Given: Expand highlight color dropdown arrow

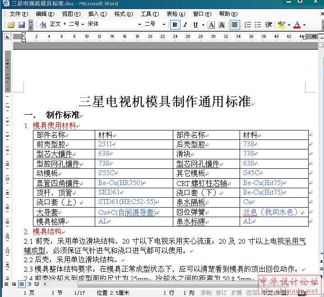Looking at the screenshot, I should [289, 25].
